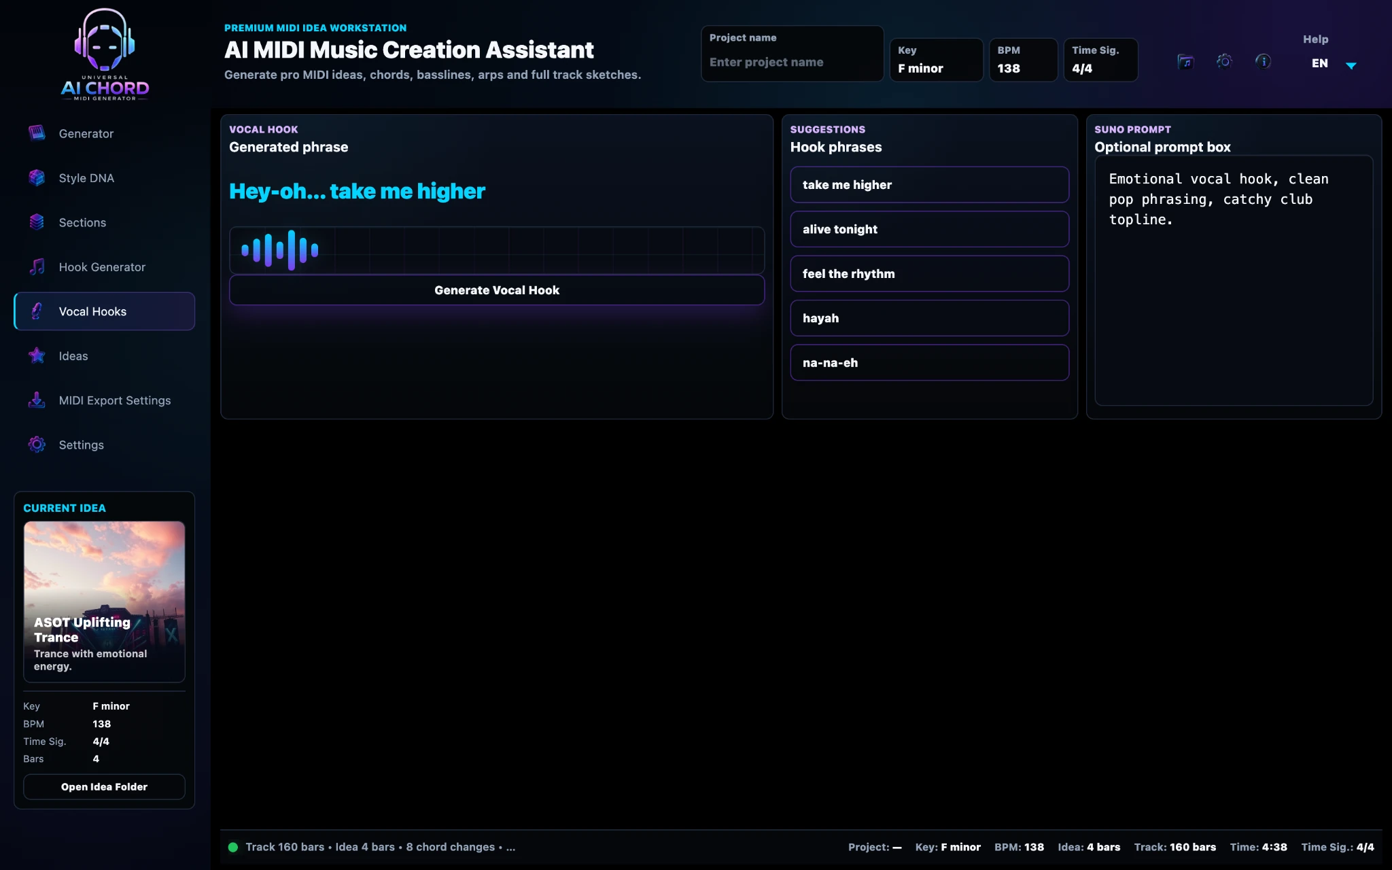
Task: Open Hook Generator music note icon
Action: (37, 266)
